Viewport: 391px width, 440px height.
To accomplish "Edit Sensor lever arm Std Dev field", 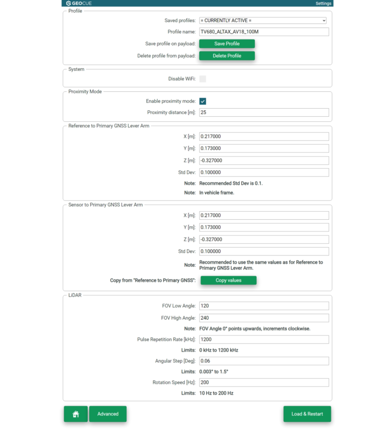I will point(264,251).
